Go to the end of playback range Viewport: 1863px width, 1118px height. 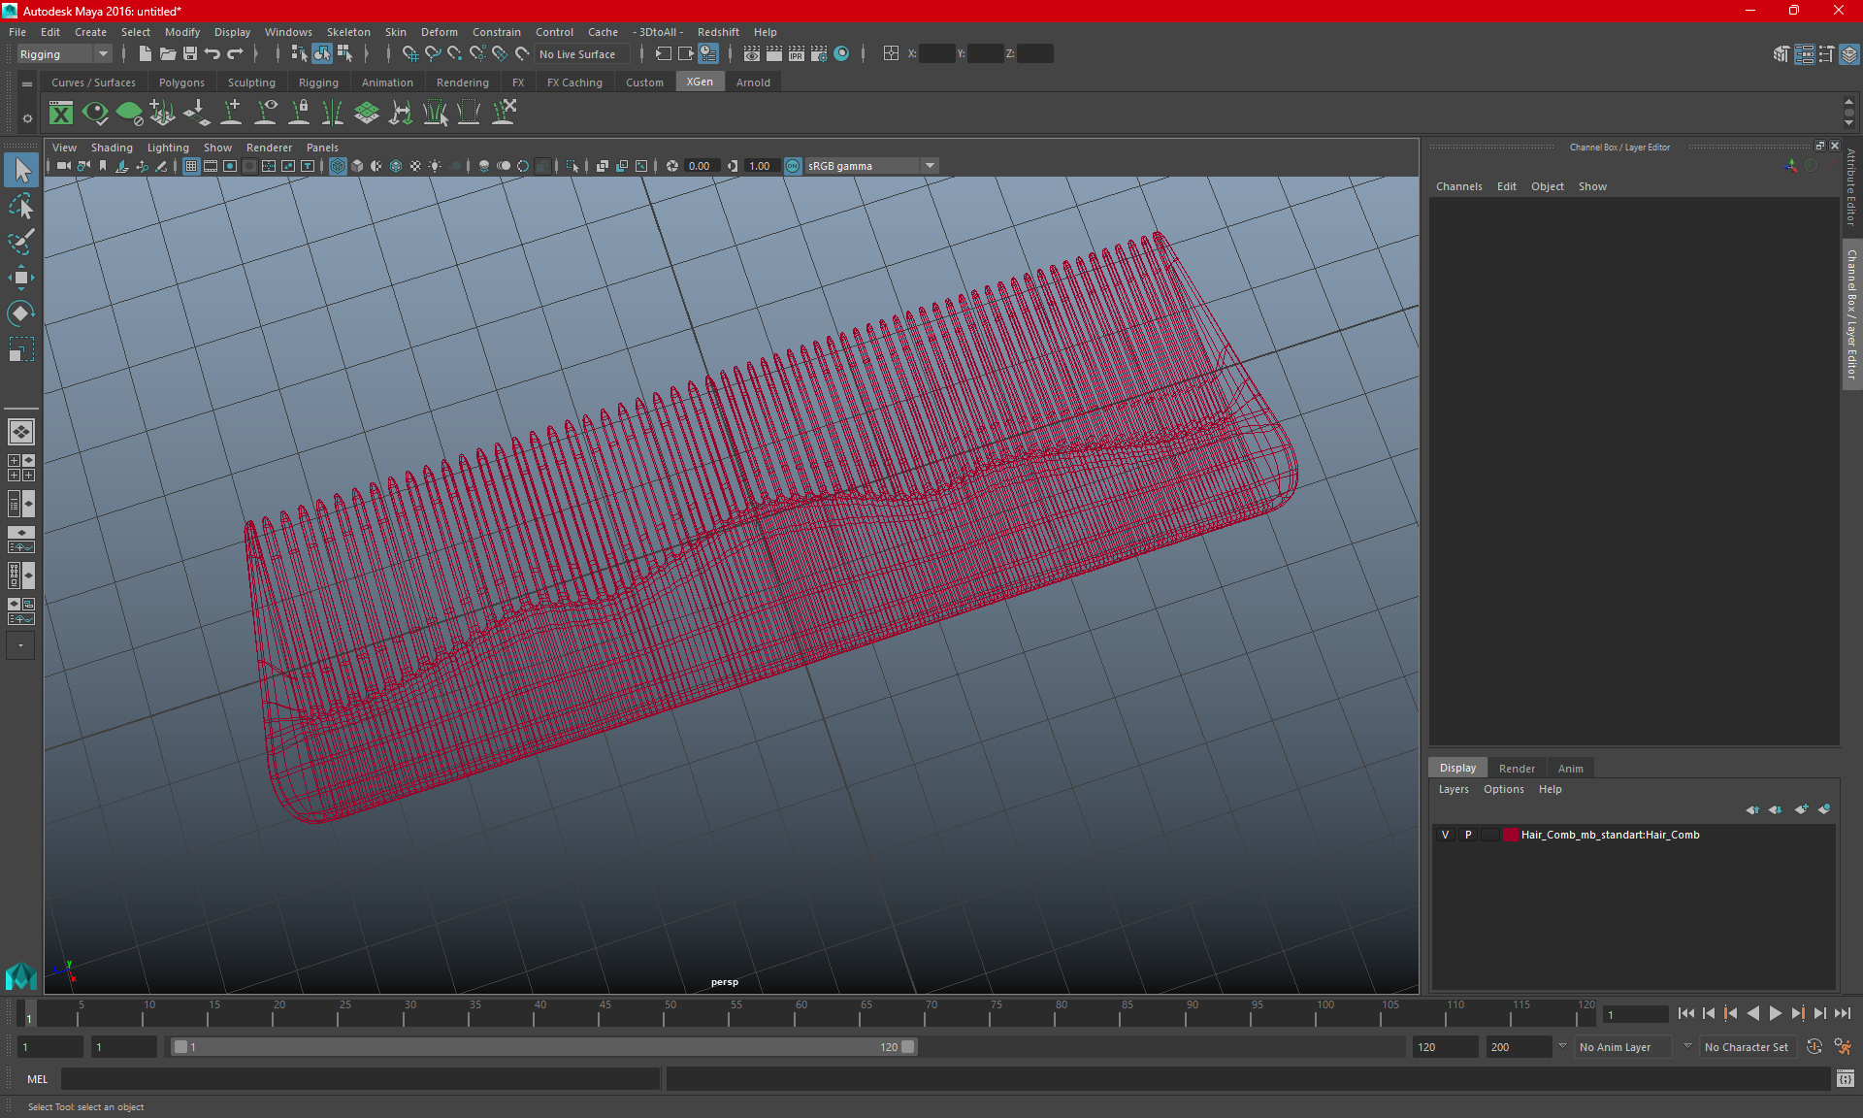click(x=1842, y=1013)
